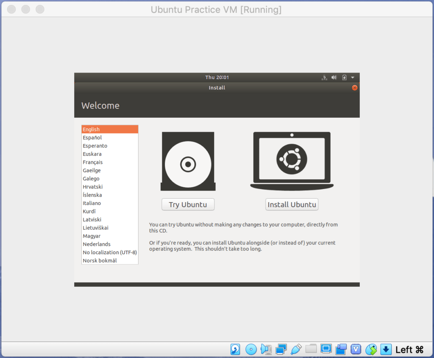Image resolution: width=434 pixels, height=358 pixels.
Task: Click the CPU virtualization 'V' status icon
Action: (356, 349)
